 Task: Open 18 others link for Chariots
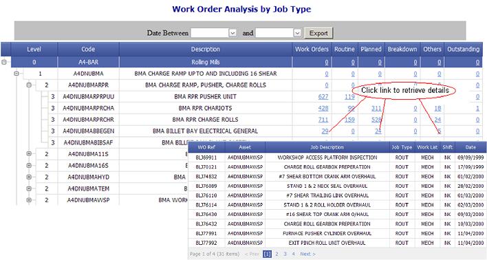tap(437, 108)
